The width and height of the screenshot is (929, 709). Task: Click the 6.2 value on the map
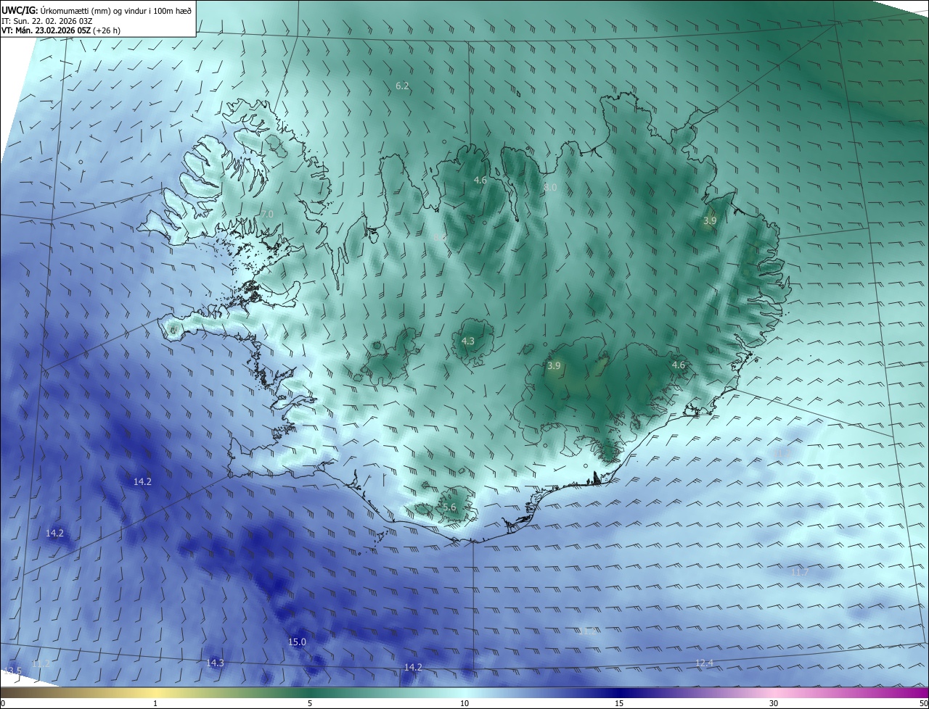[x=402, y=86]
